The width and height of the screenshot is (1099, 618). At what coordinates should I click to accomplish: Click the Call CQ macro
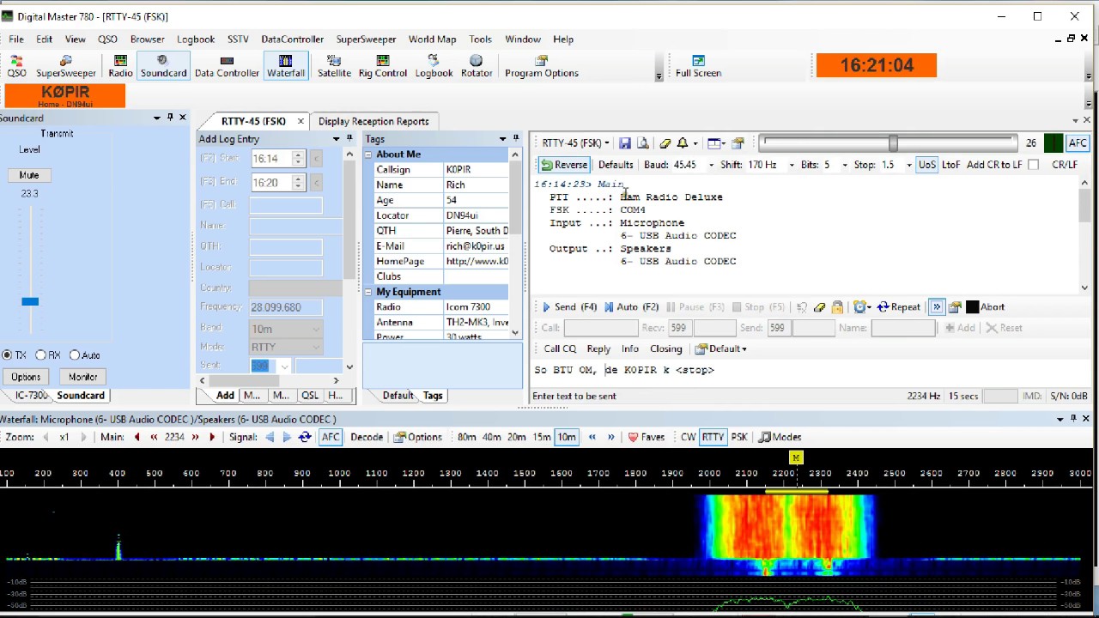click(x=560, y=348)
